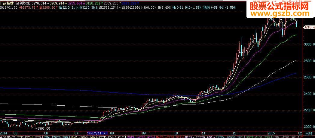
Task: Click the 上证指数 index name label
Action: coord(7,3)
